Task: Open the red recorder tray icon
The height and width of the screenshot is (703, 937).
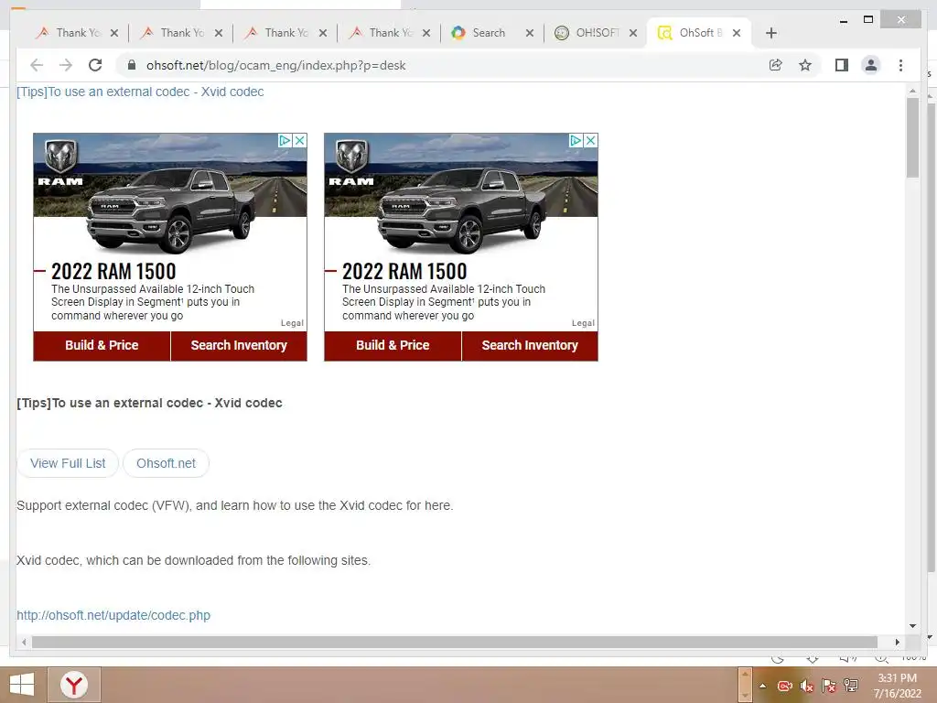Action: point(785,686)
